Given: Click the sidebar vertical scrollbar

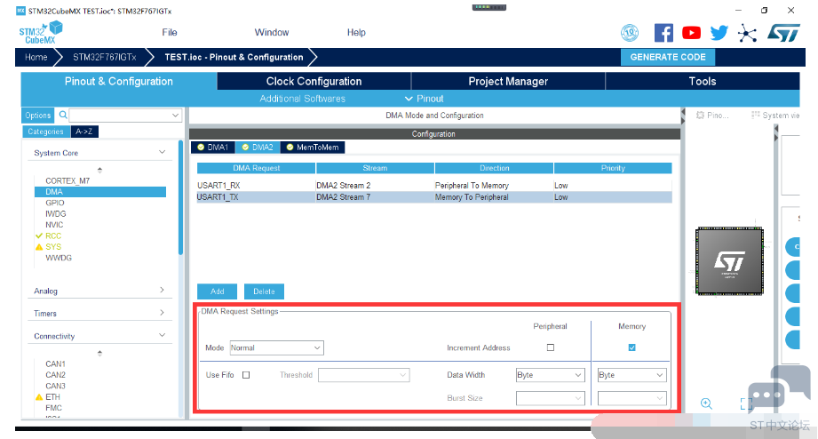Looking at the screenshot, I should click(180, 198).
